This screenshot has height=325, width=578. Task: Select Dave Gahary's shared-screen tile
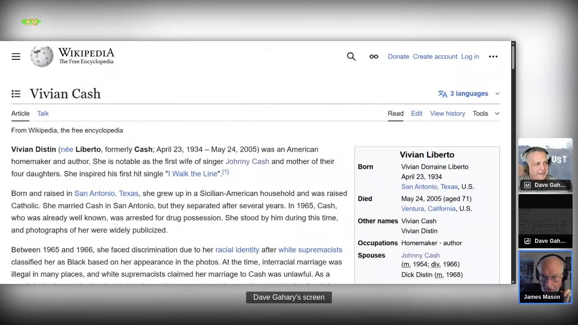tap(545, 221)
